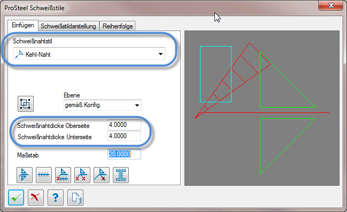Click the template database document icon
347x212 pixels.
coord(75,198)
